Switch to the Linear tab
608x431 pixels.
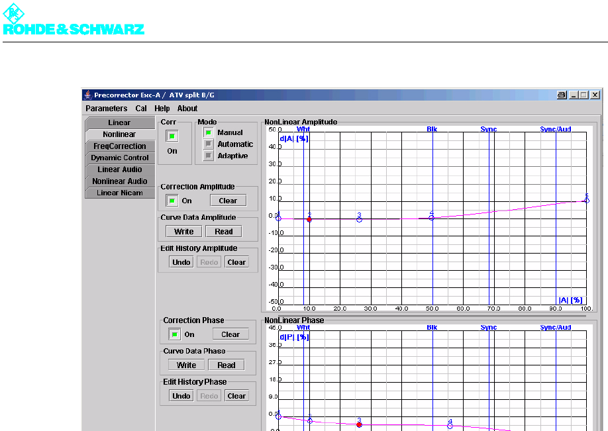pos(119,122)
